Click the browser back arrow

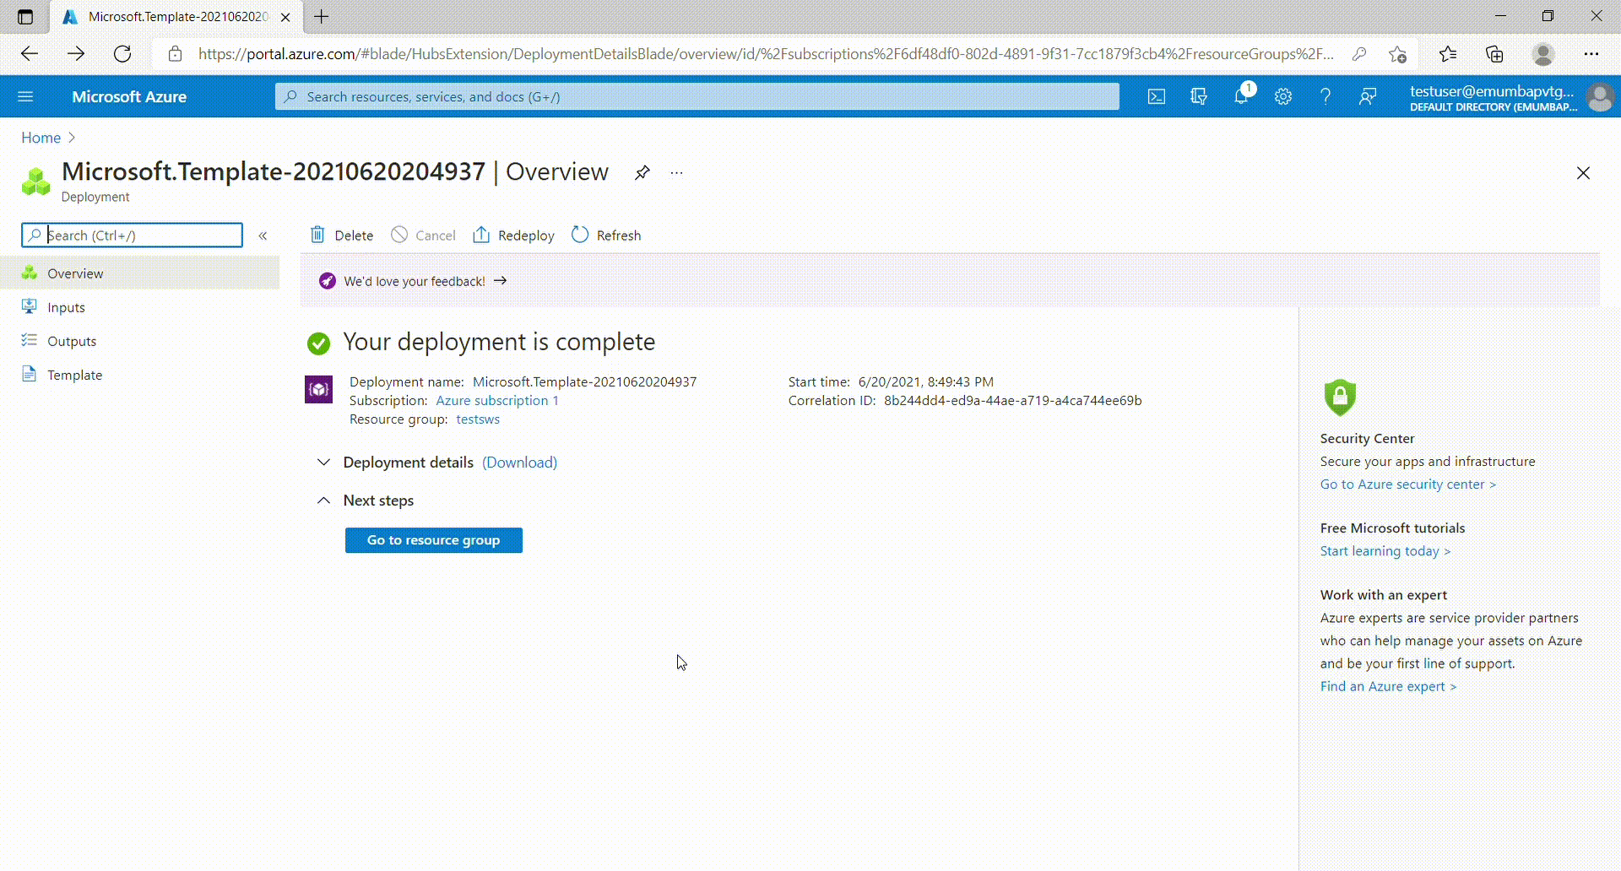pos(30,54)
